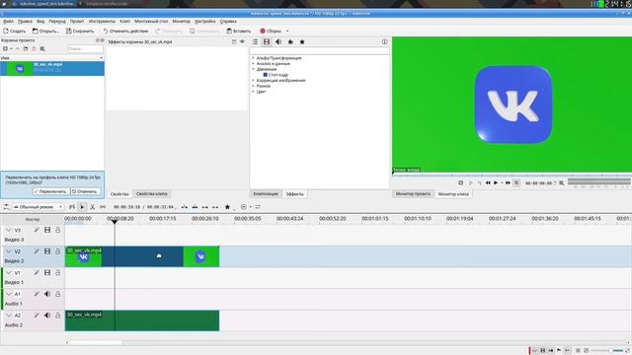Click the monitor zoom magnifier icon
The height and width of the screenshot is (355, 632).
562,183
